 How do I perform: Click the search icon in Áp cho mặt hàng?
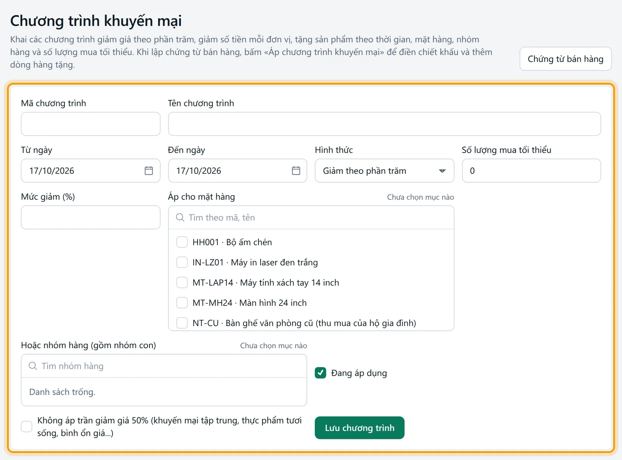(180, 218)
